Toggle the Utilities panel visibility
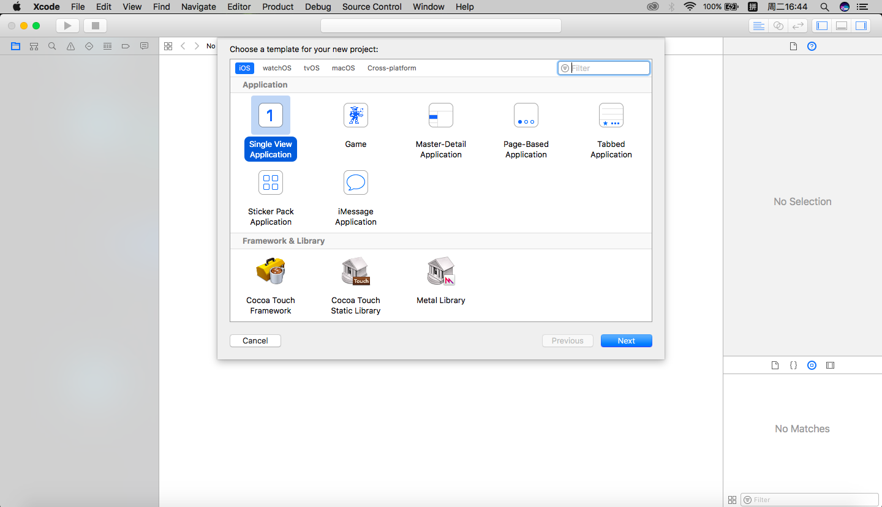Screen dimensions: 882x507 (861, 26)
